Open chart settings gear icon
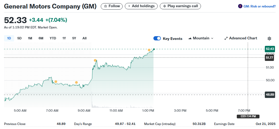This screenshot has height=129, width=279. point(269,39)
